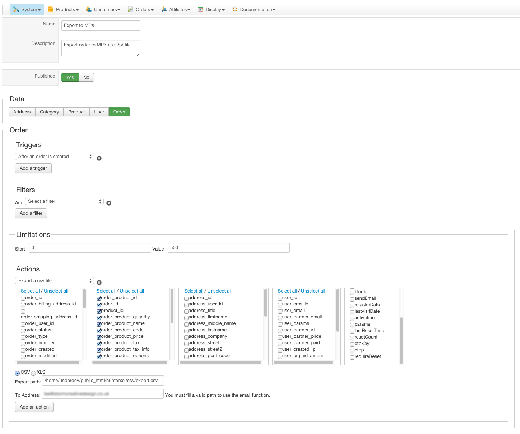Open the trigger dropdown 'After an order is created'
Image resolution: width=520 pixels, height=434 pixels.
pos(55,157)
